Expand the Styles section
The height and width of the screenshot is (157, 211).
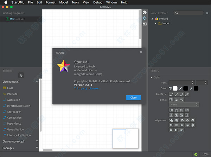click(151, 77)
